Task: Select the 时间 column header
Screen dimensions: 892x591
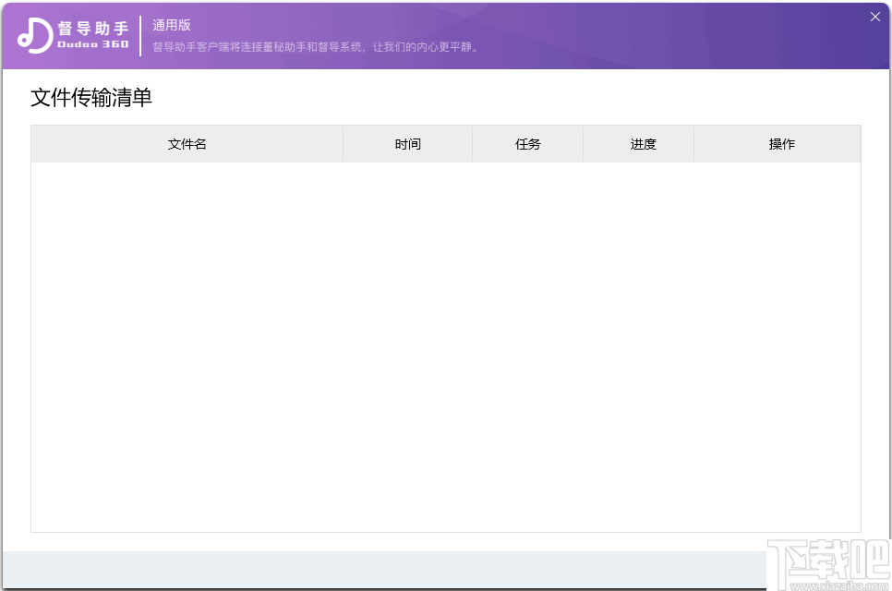Action: tap(408, 144)
